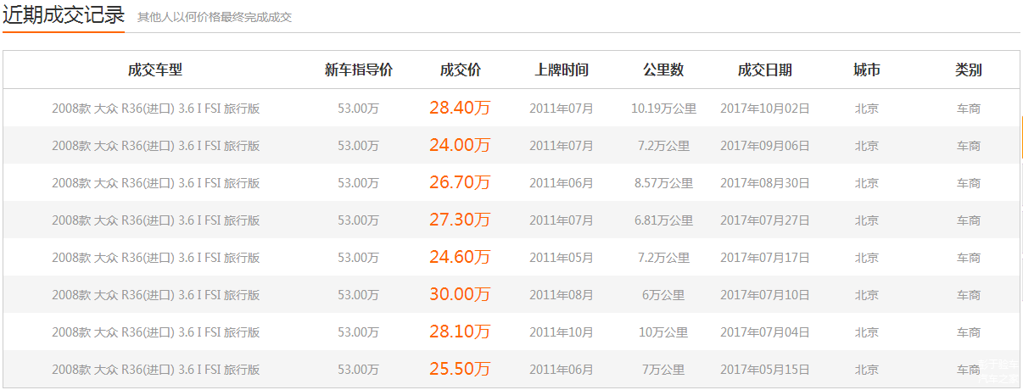Click the 城市 column header
The width and height of the screenshot is (1023, 390).
click(867, 70)
